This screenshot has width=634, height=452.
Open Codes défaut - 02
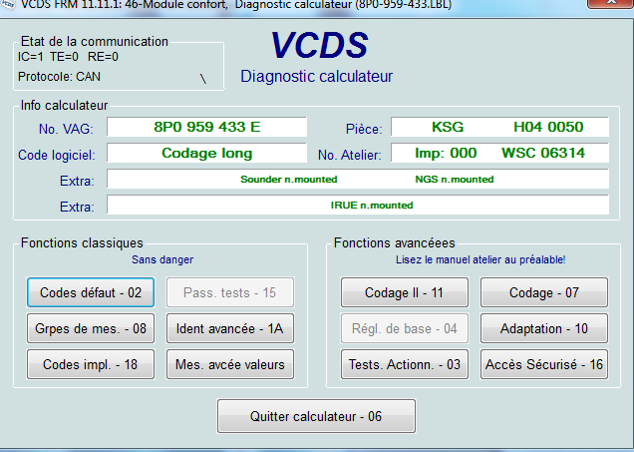pyautogui.click(x=91, y=292)
